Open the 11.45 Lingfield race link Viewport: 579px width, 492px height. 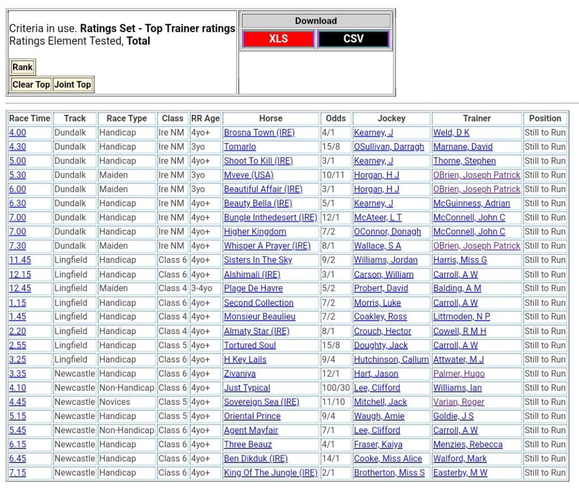point(20,260)
